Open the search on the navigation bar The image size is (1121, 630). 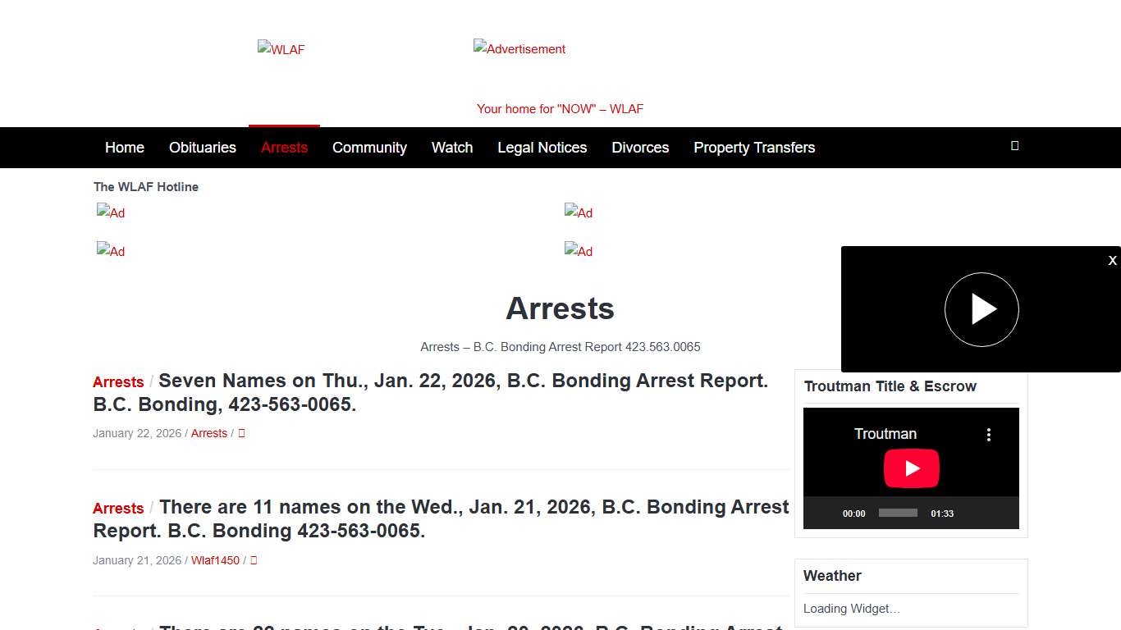pos(1014,145)
